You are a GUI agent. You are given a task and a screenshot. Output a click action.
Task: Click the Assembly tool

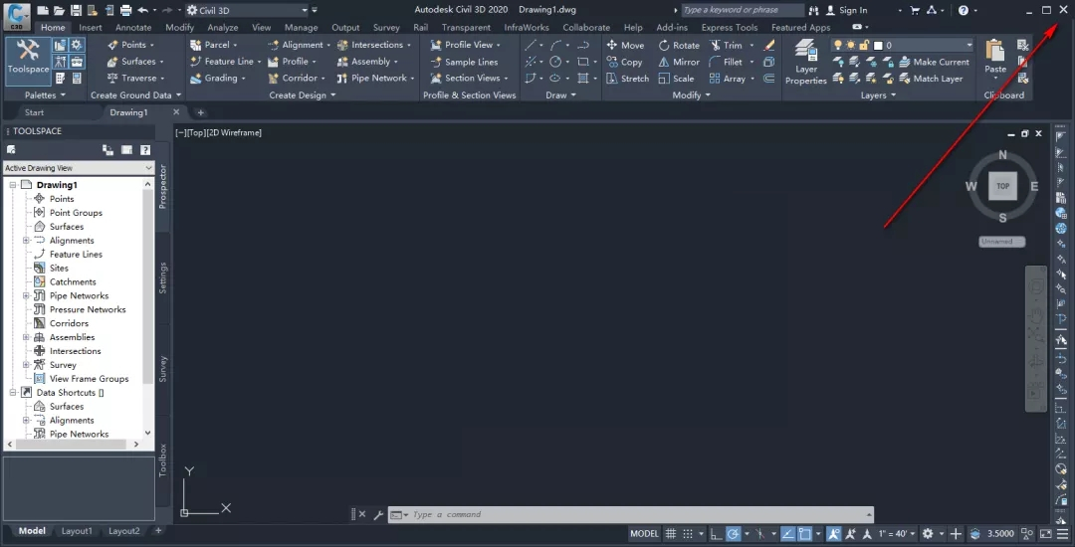pyautogui.click(x=366, y=61)
